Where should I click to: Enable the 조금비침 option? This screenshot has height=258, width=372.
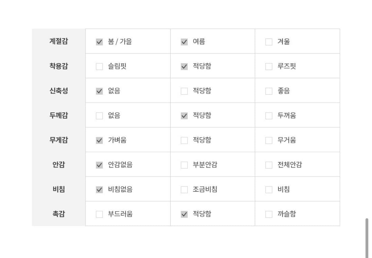tap(184, 189)
